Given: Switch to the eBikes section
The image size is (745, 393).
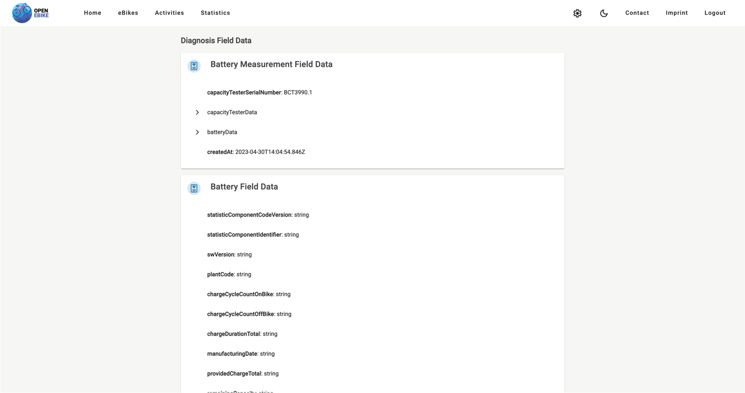Looking at the screenshot, I should (x=128, y=13).
